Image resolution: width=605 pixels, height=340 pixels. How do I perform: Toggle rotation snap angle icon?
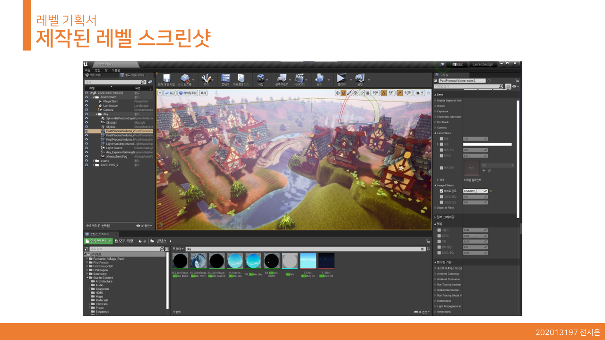(x=384, y=93)
